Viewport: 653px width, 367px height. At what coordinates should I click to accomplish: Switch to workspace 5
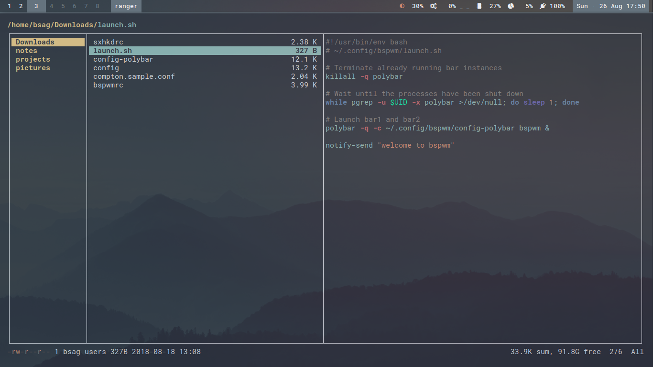point(63,6)
